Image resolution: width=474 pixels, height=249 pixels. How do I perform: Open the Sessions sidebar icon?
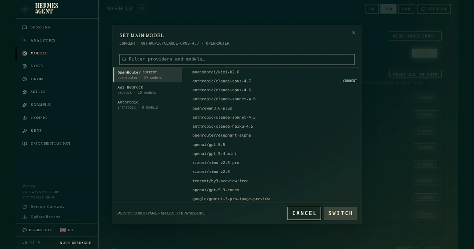[24, 28]
